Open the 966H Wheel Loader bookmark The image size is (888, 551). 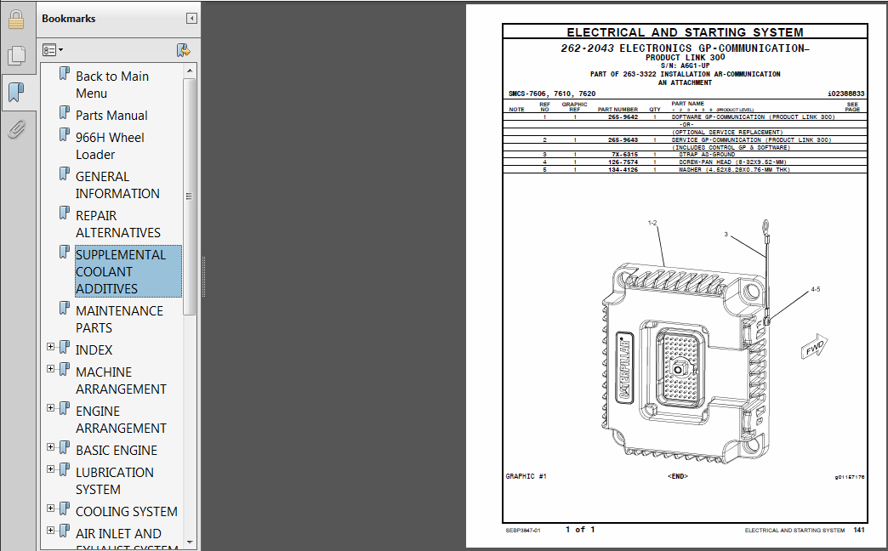[110, 145]
